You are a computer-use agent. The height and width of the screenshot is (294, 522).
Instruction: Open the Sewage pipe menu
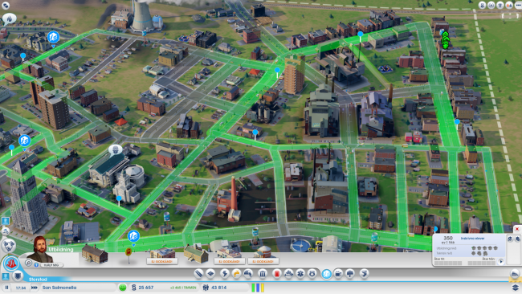[x=248, y=274]
